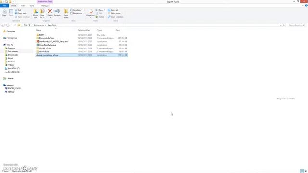Open Documents in navigation pane

(x=13, y=51)
